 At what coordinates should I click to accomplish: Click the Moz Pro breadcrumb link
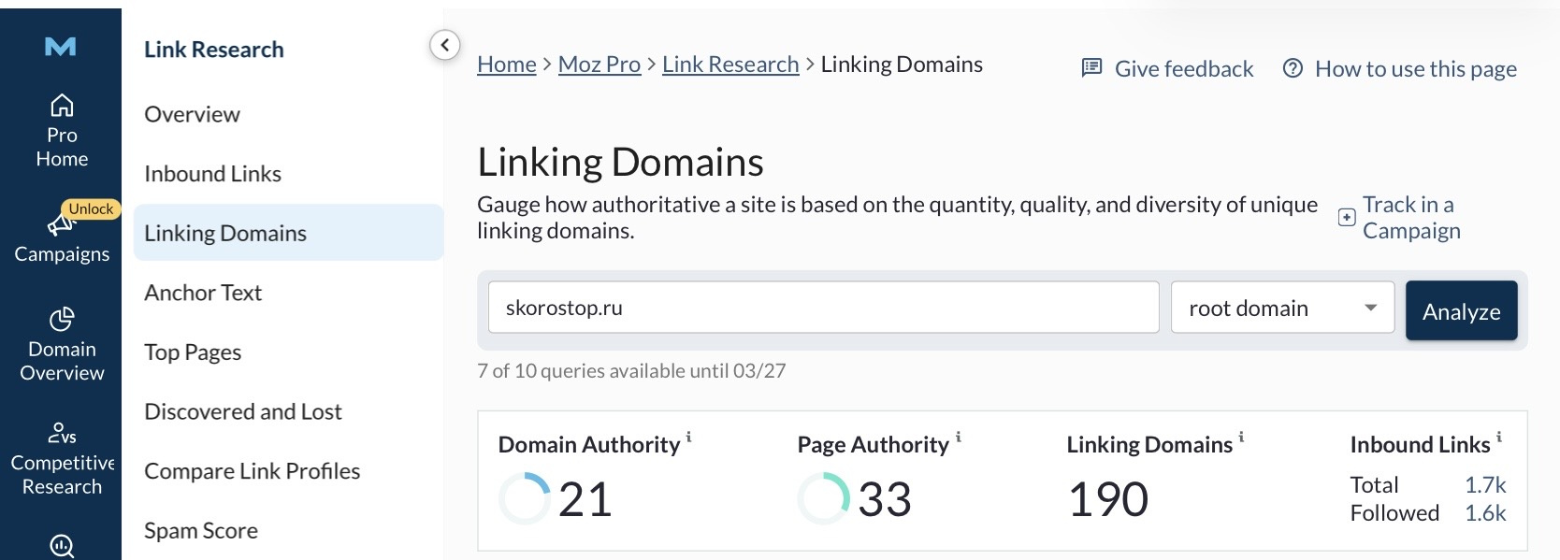(599, 65)
